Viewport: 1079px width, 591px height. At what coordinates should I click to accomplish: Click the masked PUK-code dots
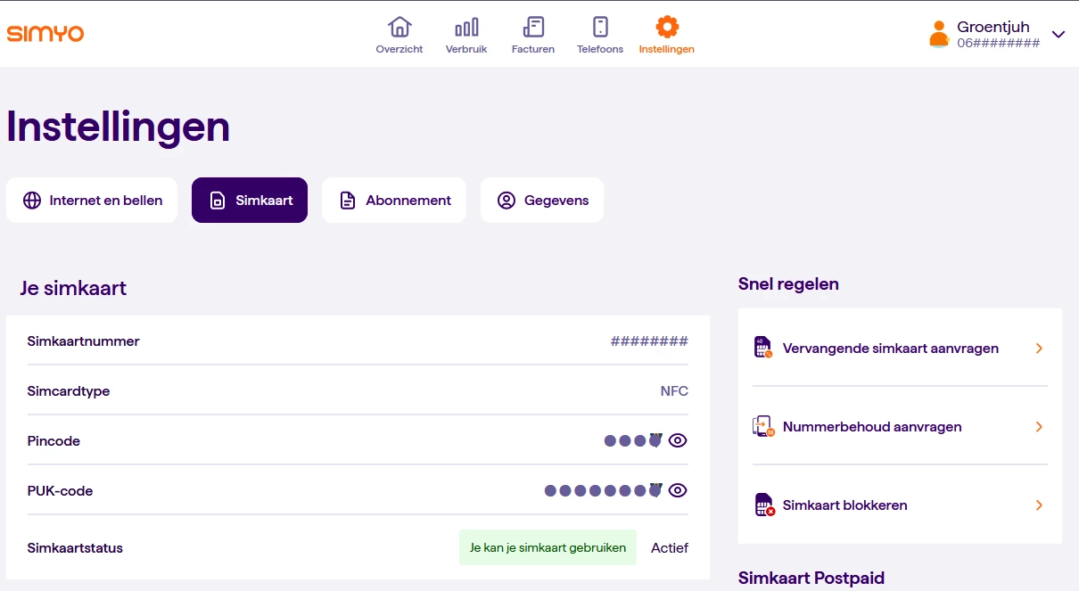(x=604, y=490)
